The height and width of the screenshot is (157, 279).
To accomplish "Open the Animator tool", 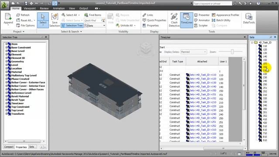I will 202,20.
